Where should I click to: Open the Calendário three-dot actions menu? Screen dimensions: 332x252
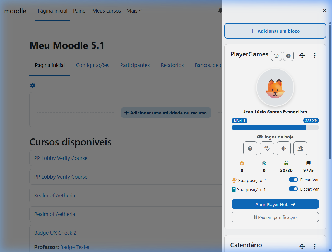click(315, 246)
